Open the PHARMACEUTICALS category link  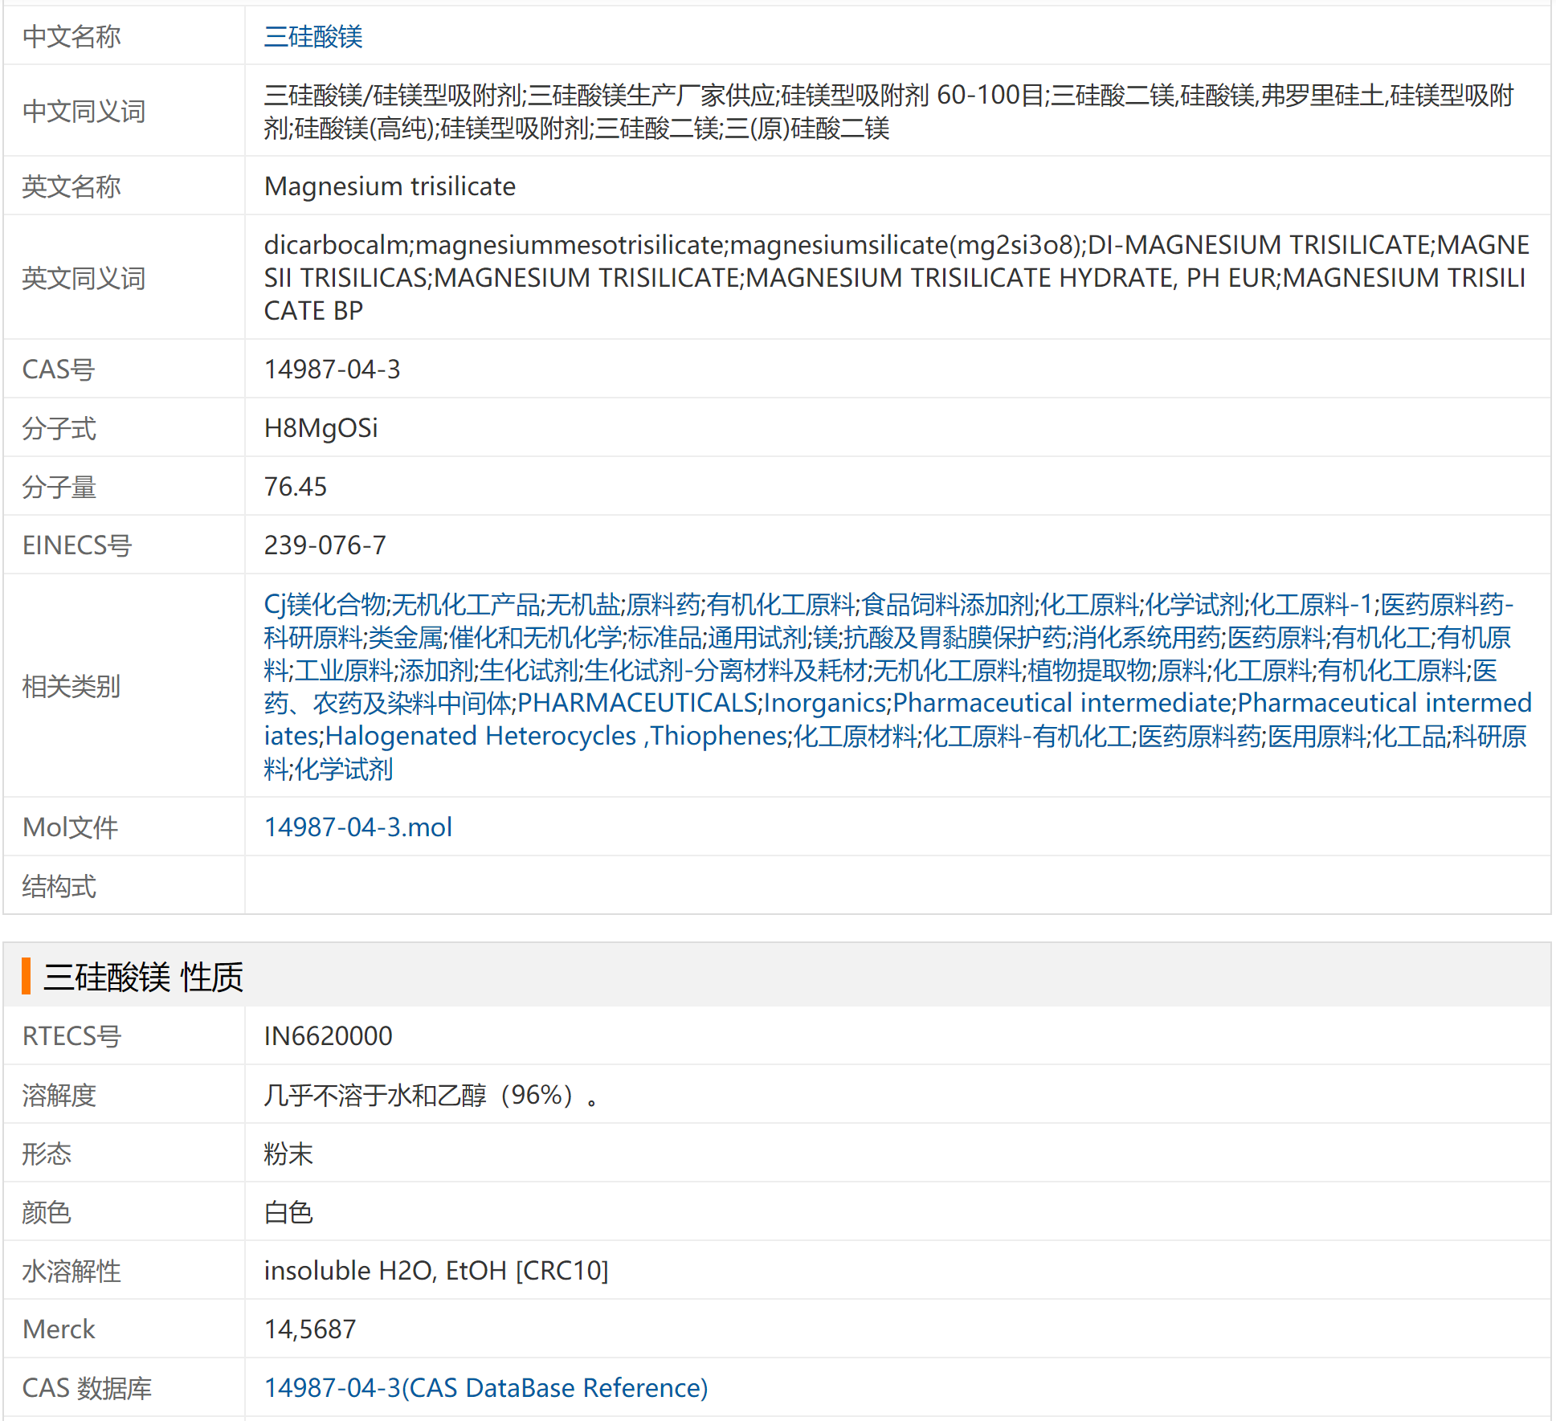coord(637,703)
